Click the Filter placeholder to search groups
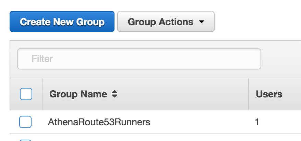Image resolution: width=301 pixels, height=141 pixels. 43,59
